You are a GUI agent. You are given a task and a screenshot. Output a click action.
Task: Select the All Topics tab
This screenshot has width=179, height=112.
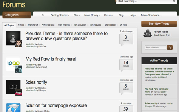pos(9,25)
